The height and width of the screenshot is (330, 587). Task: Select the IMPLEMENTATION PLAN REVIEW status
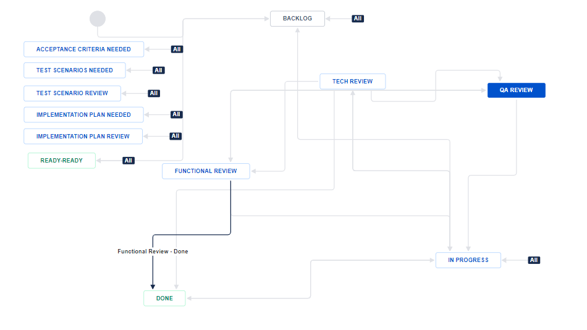83,137
